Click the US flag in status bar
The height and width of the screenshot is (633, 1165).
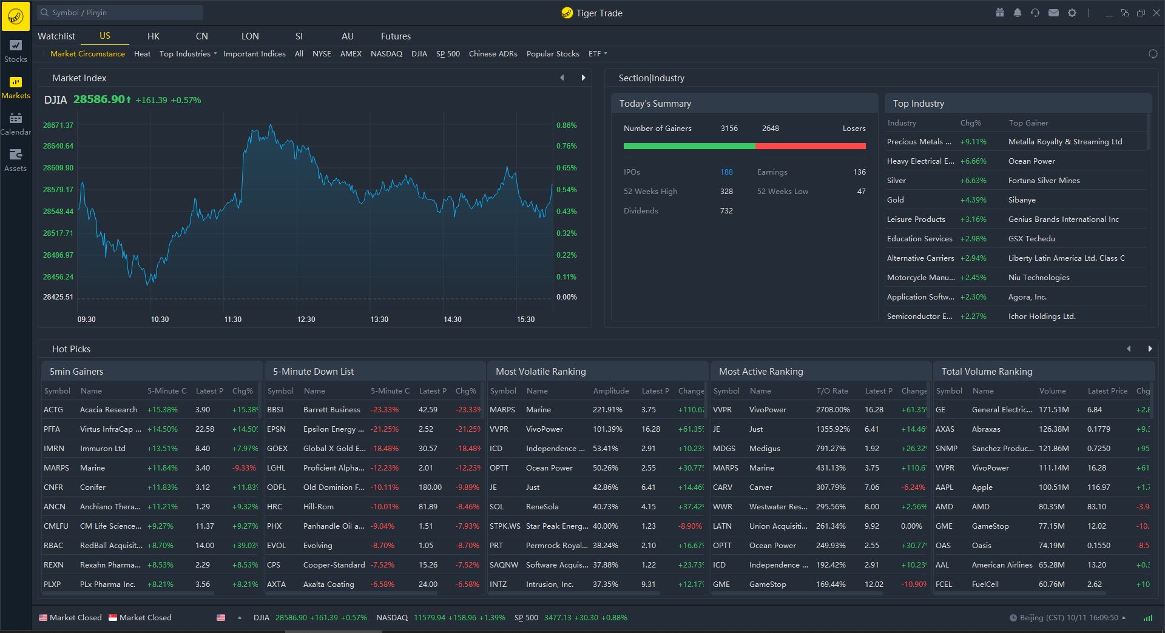click(221, 618)
